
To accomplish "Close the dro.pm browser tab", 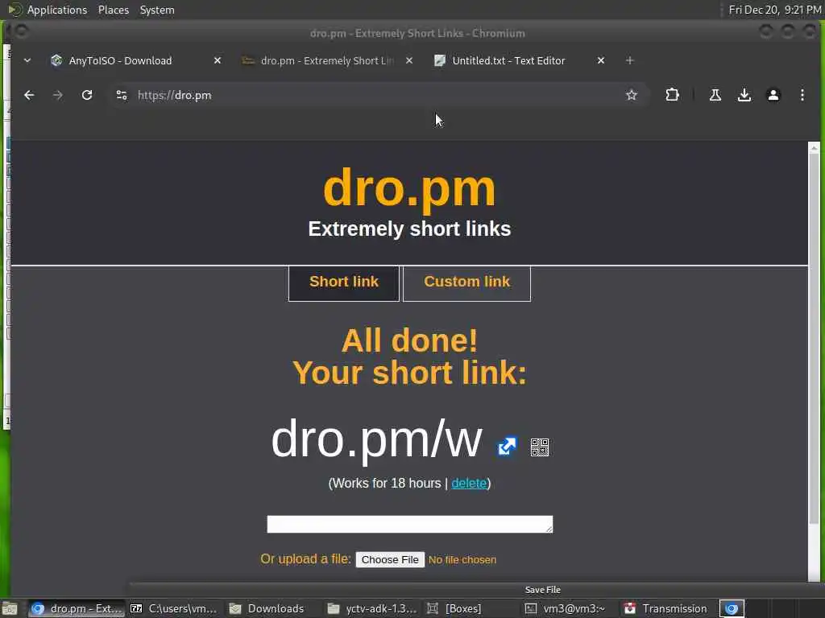I will click(408, 60).
